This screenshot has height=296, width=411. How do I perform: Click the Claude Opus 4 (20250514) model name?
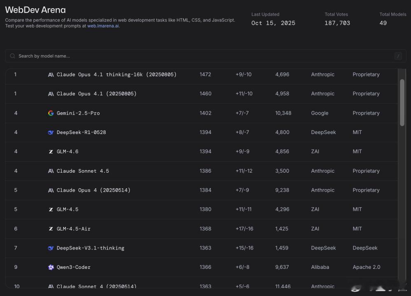93,190
